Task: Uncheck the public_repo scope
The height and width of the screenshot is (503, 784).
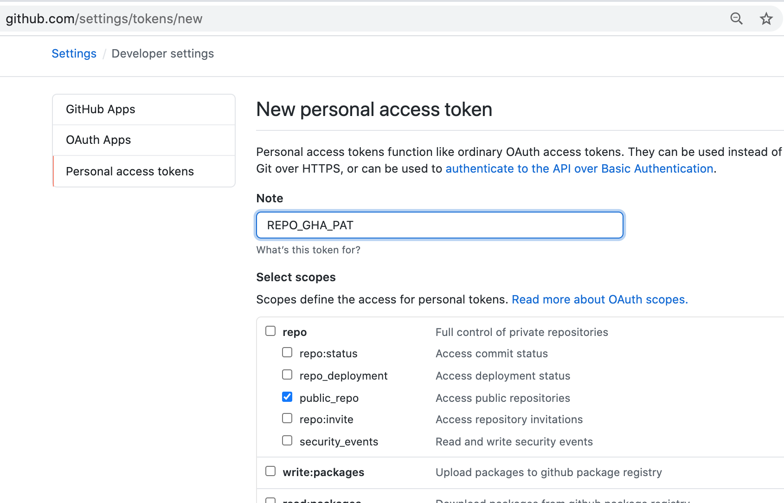Action: coord(287,397)
